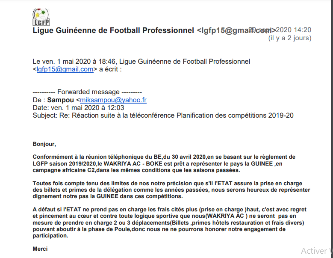This screenshot has width=333, height=258.
Task: Click the "Forwarded message" separator line
Action: pyautogui.click(x=87, y=92)
